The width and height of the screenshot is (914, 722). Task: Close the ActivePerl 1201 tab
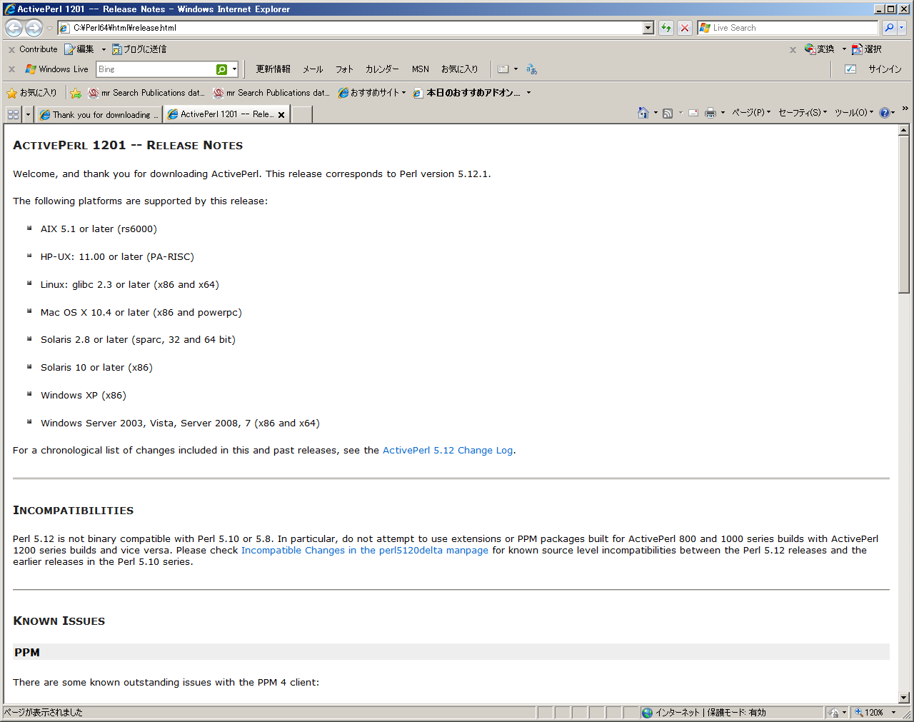(281, 115)
